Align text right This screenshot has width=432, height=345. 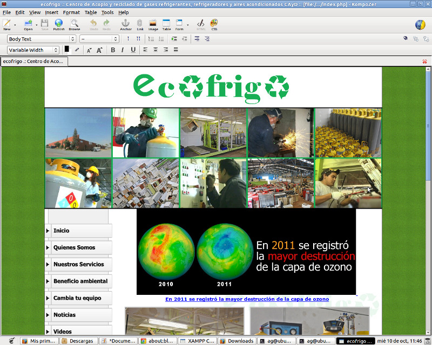pyautogui.click(x=166, y=50)
